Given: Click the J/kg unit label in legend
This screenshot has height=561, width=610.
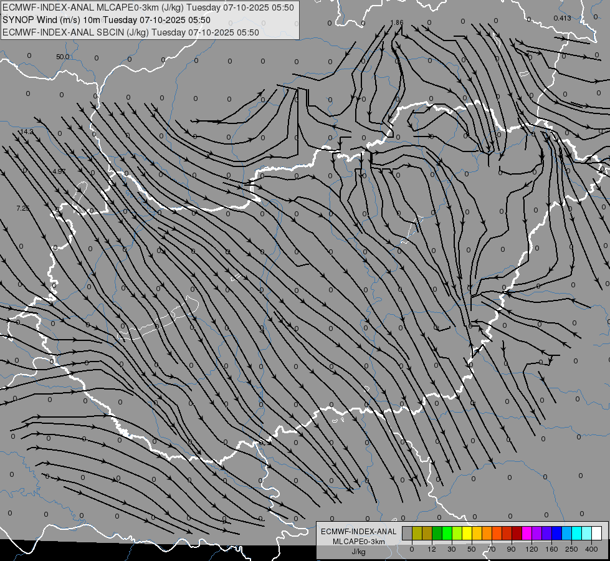Looking at the screenshot, I should click(359, 552).
